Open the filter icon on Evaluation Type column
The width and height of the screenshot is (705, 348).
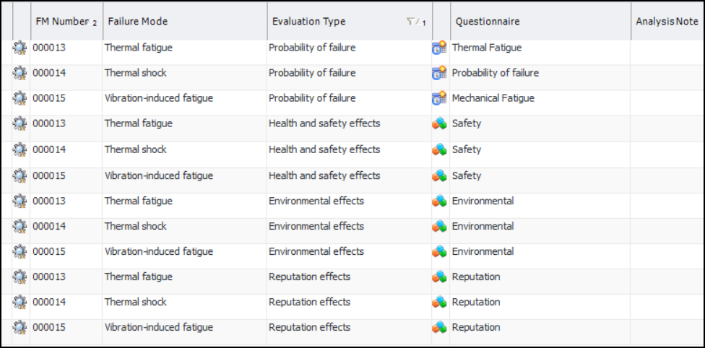click(412, 22)
